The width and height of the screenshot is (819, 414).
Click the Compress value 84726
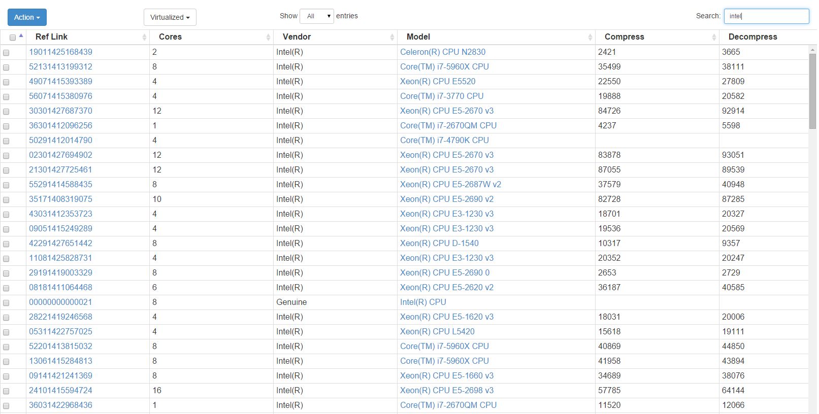609,111
